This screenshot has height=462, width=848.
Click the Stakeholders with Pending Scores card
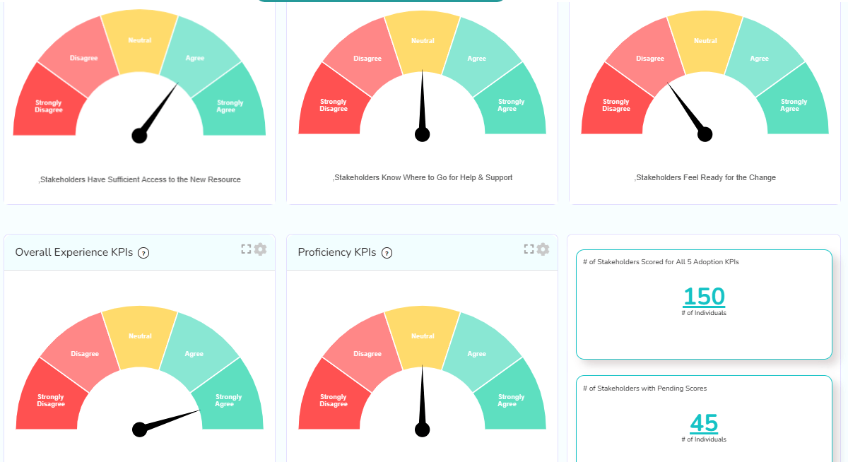click(x=704, y=406)
